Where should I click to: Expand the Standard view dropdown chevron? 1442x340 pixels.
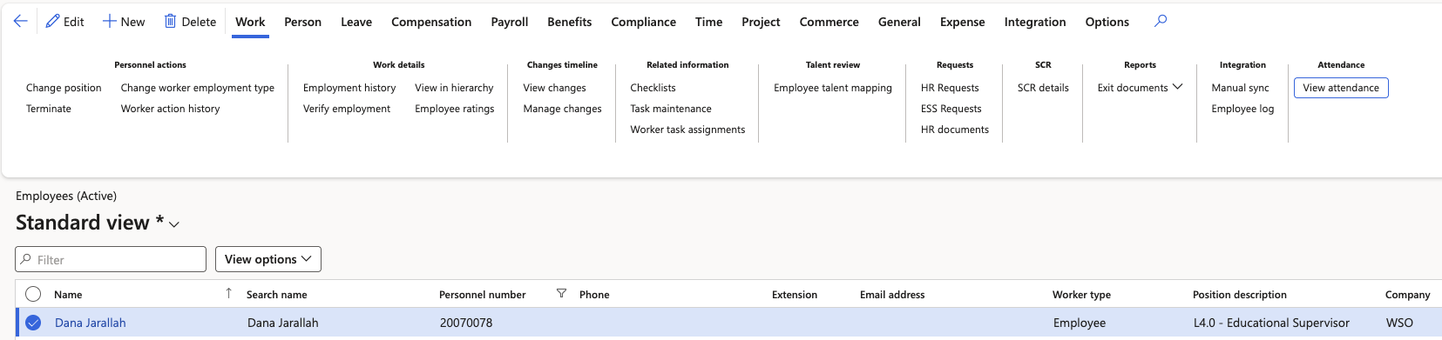coord(174,224)
